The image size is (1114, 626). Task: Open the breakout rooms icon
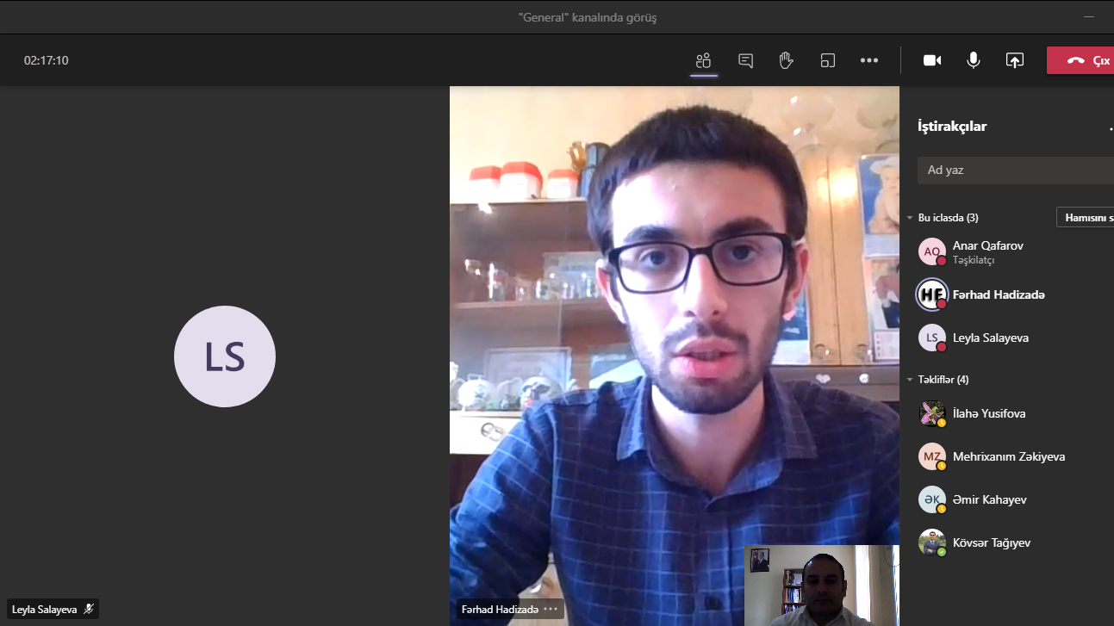coord(828,60)
